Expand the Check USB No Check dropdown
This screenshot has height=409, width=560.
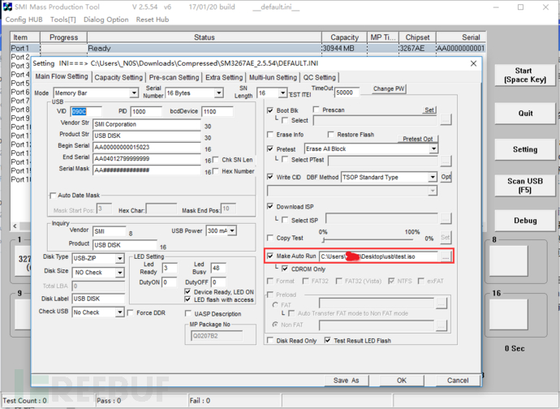pyautogui.click(x=119, y=312)
